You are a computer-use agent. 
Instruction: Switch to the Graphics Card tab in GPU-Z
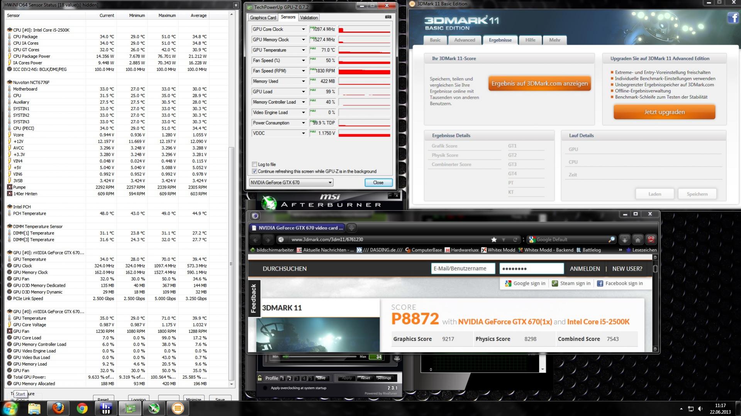coord(263,18)
